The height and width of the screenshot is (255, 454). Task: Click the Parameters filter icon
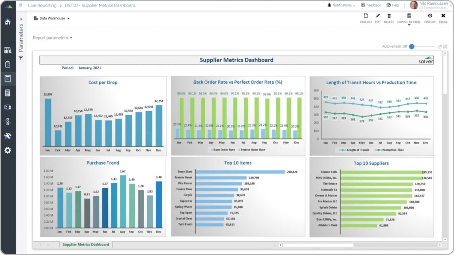pyautogui.click(x=20, y=58)
